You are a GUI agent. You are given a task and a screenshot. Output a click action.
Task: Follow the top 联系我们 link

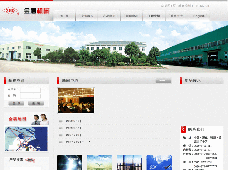187,6
